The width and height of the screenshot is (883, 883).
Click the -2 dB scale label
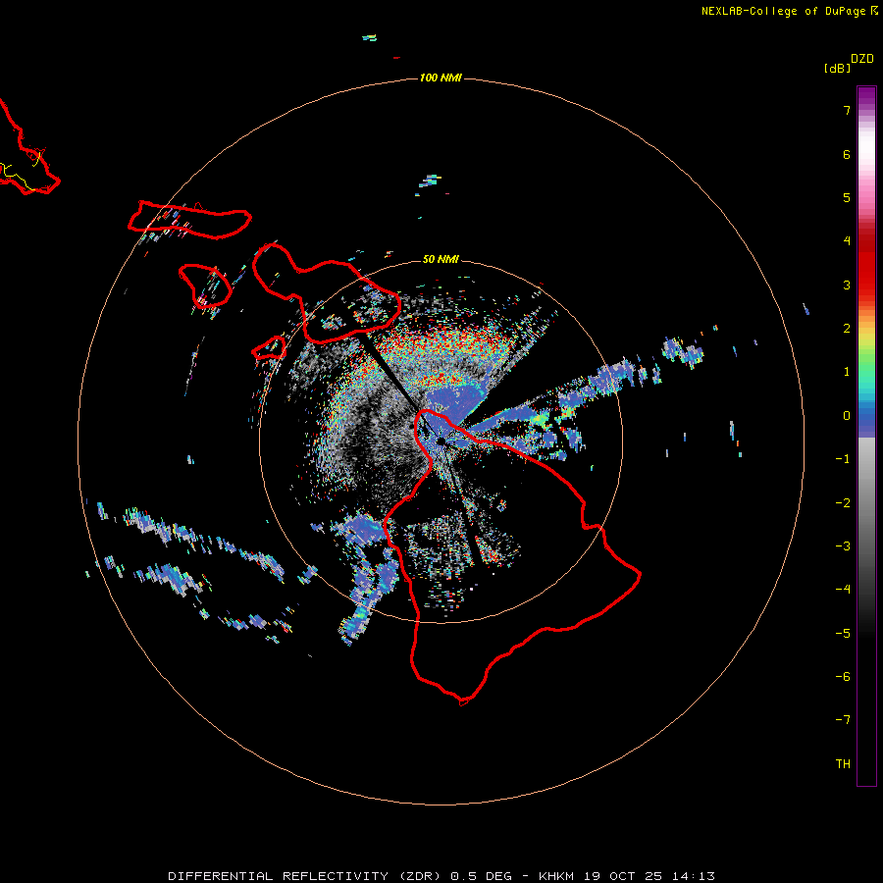[x=843, y=503]
